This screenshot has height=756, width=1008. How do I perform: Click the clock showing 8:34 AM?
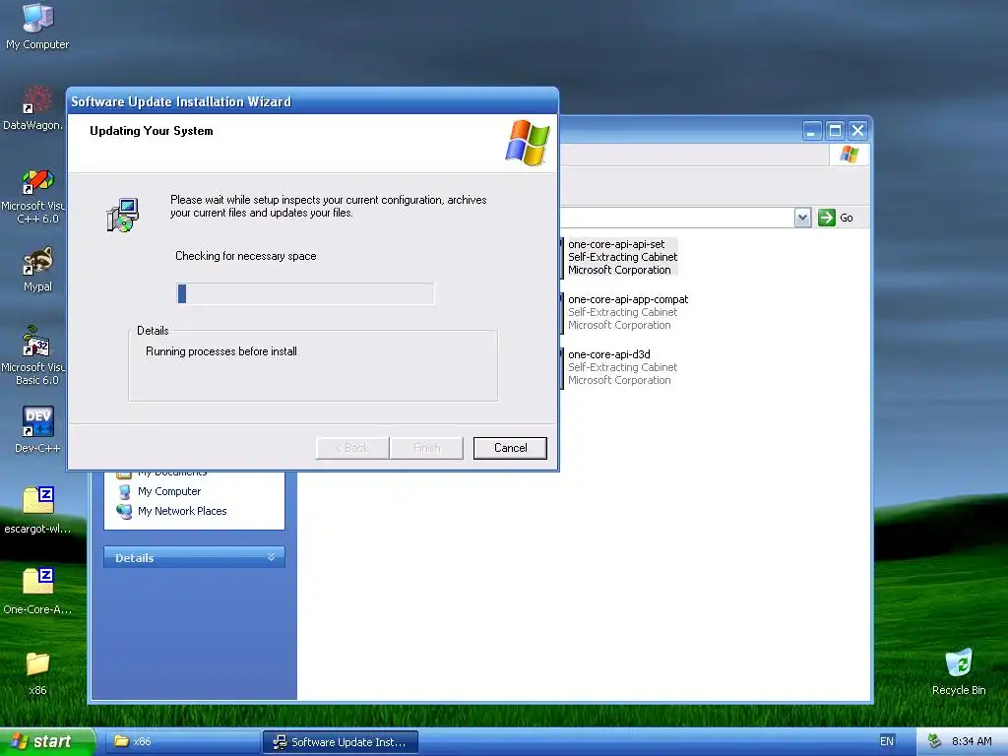point(972,741)
